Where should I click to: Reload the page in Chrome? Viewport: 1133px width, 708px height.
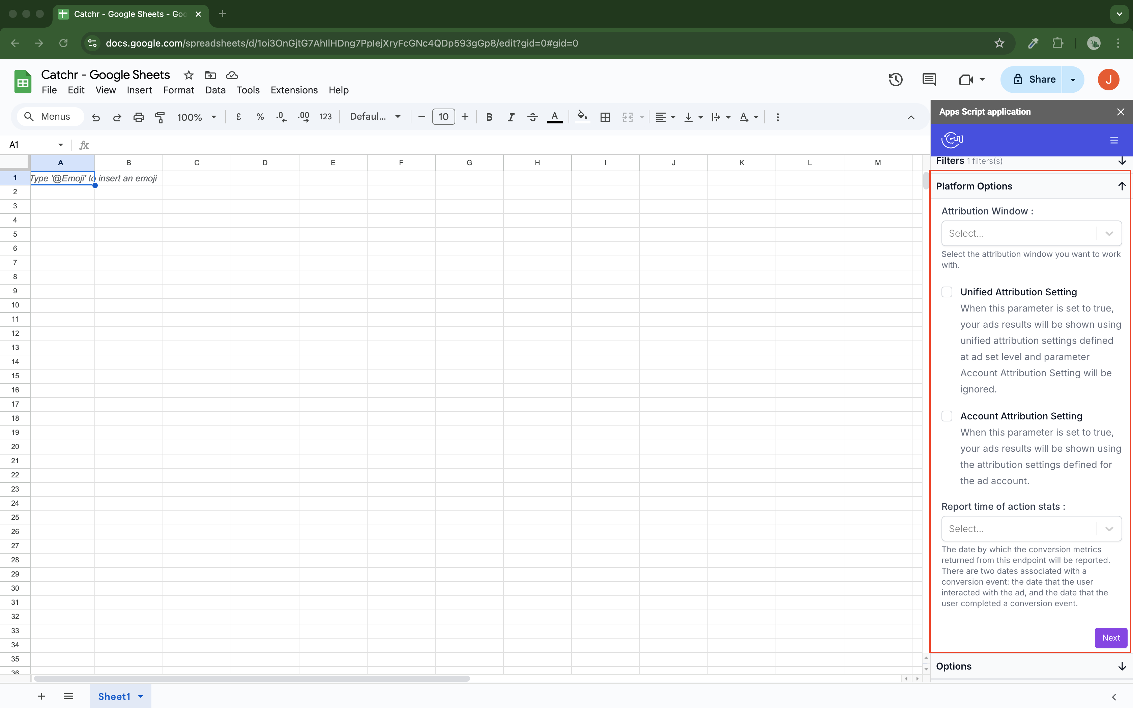tap(63, 43)
